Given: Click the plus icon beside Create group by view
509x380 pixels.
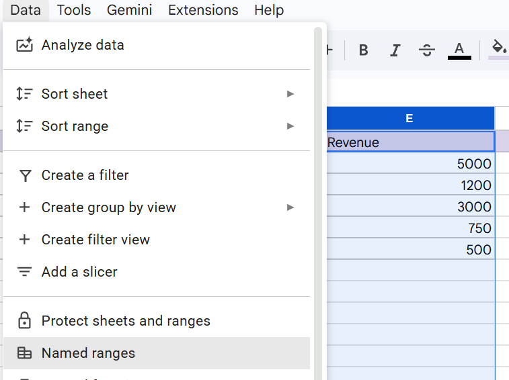Looking at the screenshot, I should [25, 207].
